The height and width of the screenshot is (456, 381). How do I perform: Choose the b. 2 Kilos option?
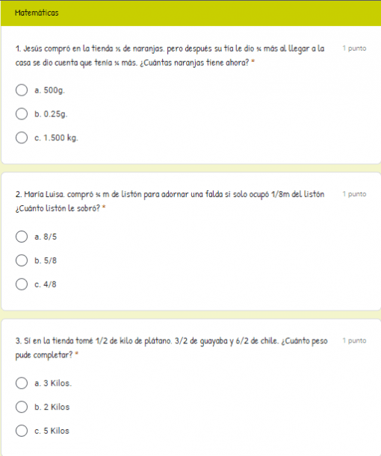[x=22, y=407]
